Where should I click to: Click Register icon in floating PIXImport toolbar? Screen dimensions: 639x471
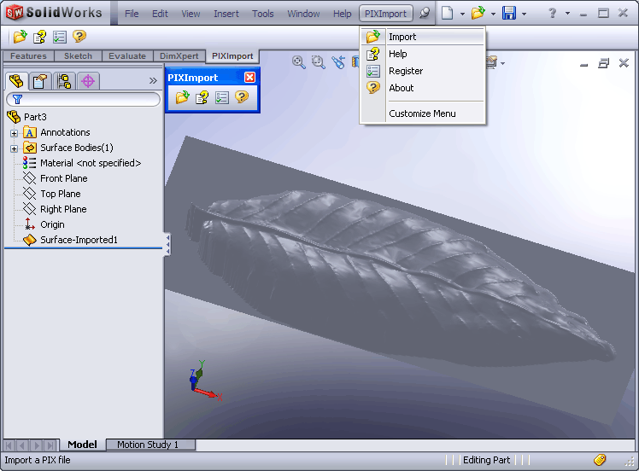[x=222, y=97]
